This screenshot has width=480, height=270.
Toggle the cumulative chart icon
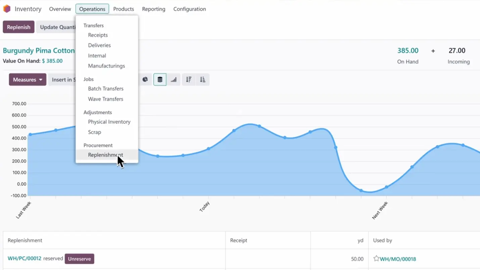click(x=174, y=79)
